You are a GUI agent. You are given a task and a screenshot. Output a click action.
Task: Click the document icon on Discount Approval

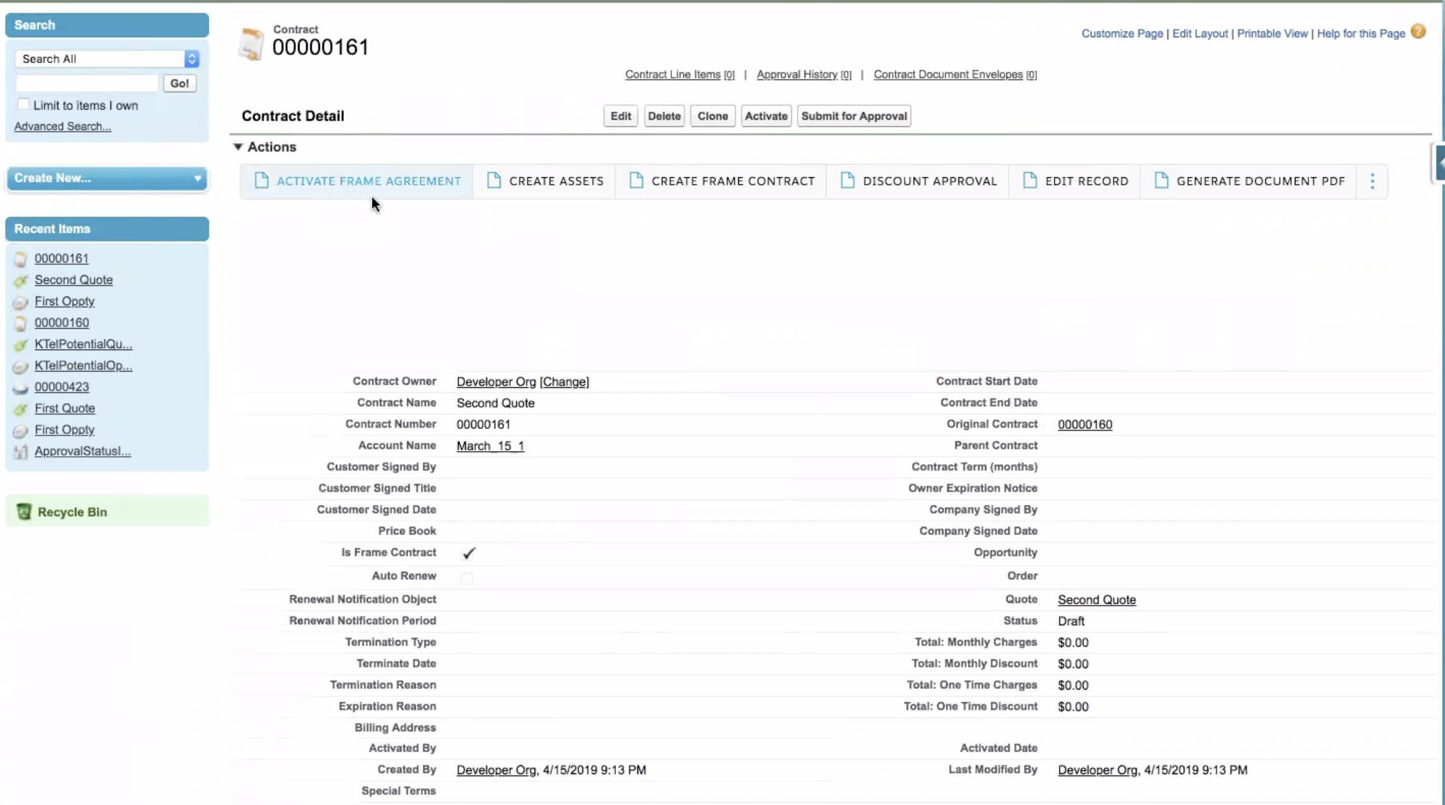[847, 180]
